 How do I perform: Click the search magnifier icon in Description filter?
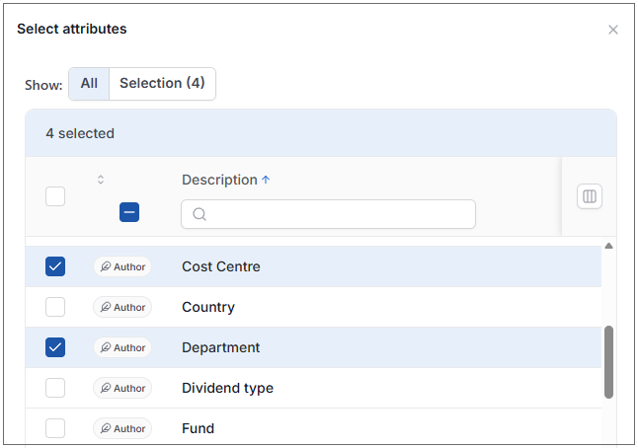(199, 214)
